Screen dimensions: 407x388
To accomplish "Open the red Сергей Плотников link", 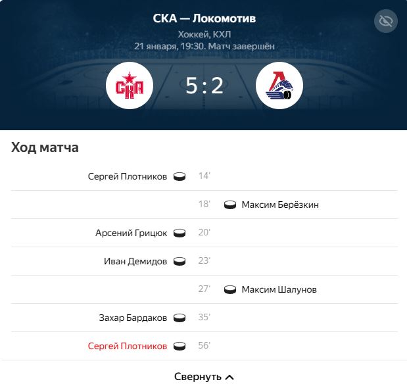I will 128,346.
